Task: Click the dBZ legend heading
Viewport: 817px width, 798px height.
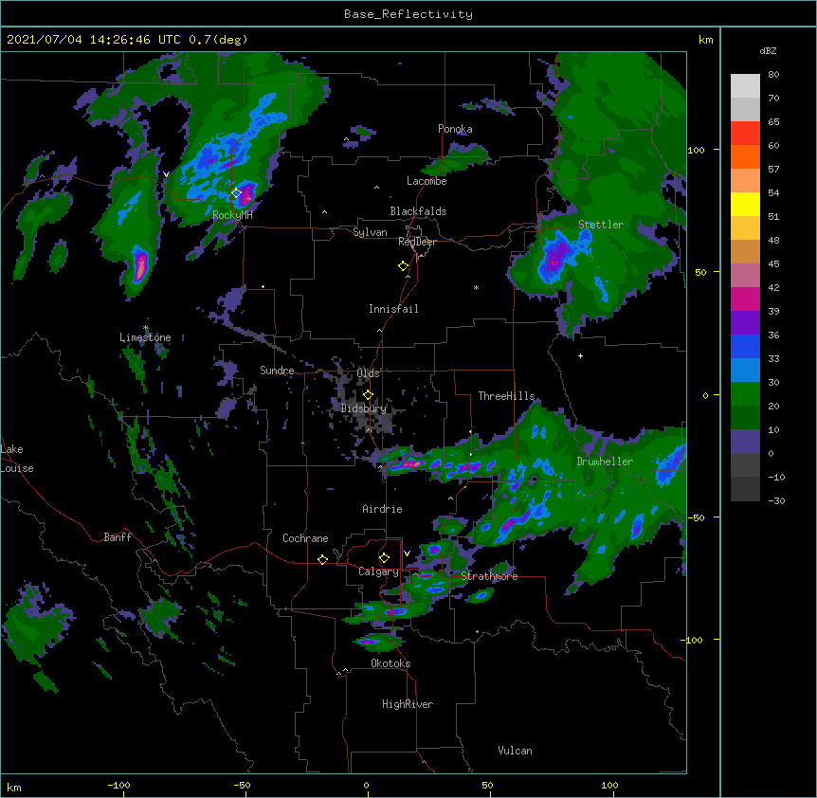Action: 768,50
